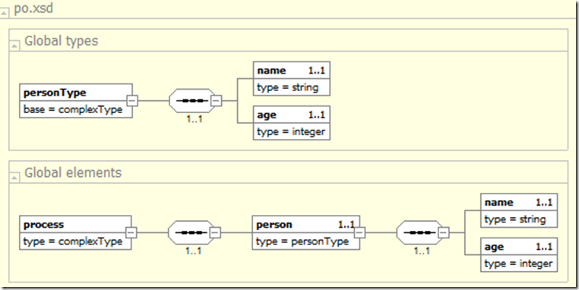Viewport: 579px width, 290px height.
Task: Collapse the Global elements section
Action: (x=14, y=178)
